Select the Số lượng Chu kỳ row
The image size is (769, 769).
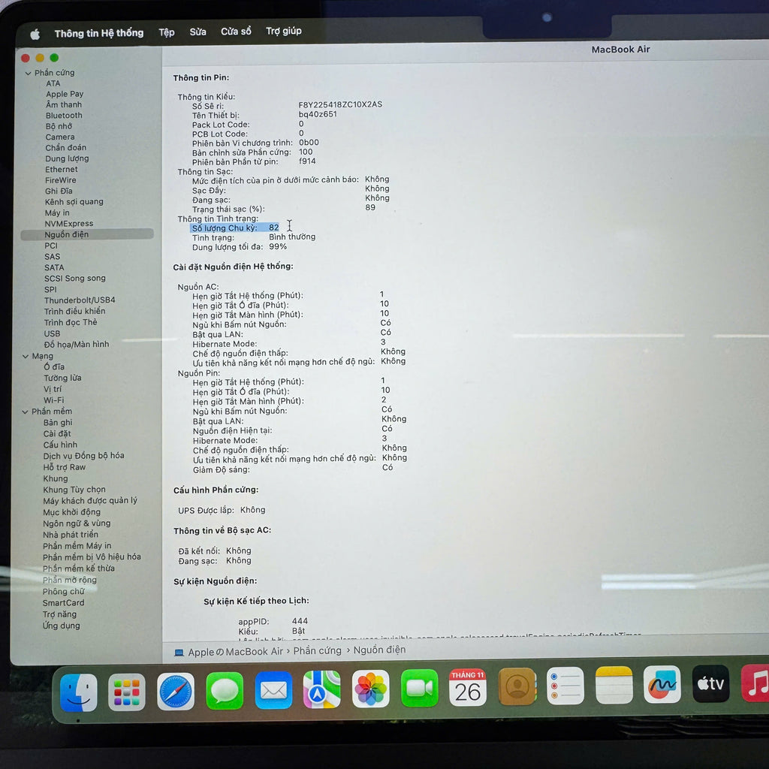pos(234,228)
